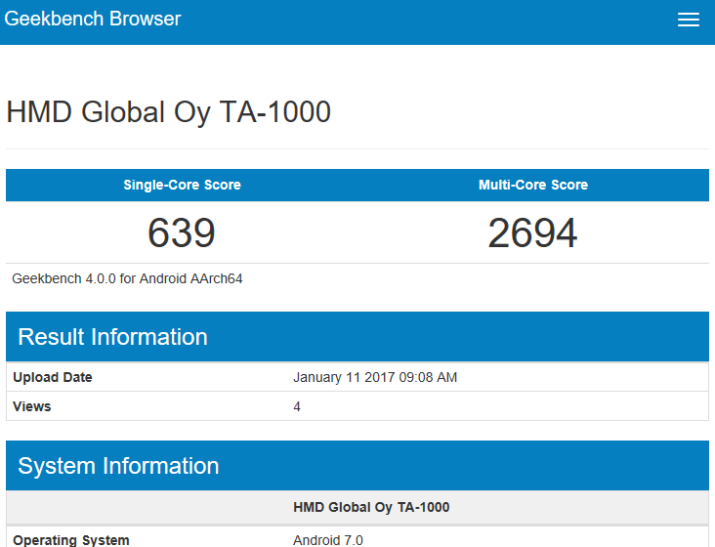Click the divider line under the page title

pyautogui.click(x=357, y=149)
